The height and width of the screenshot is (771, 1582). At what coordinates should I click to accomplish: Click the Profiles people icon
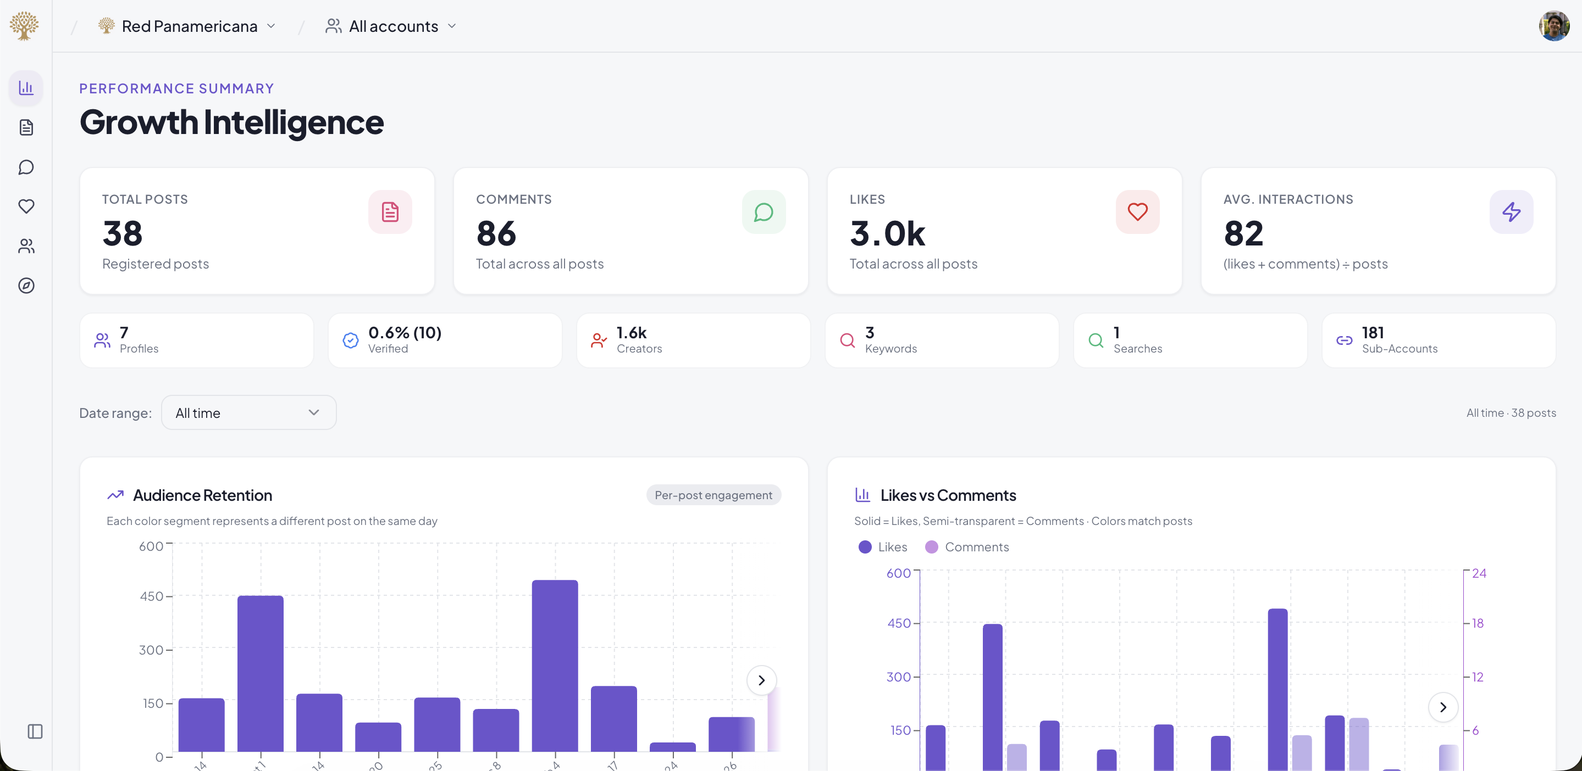(x=103, y=340)
